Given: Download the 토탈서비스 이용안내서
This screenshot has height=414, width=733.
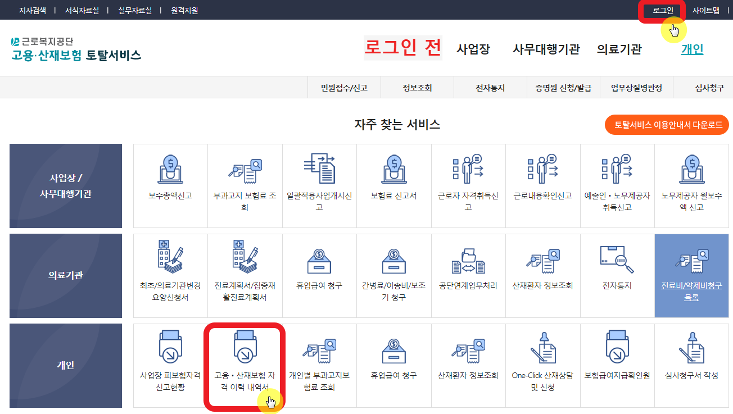Looking at the screenshot, I should point(666,125).
